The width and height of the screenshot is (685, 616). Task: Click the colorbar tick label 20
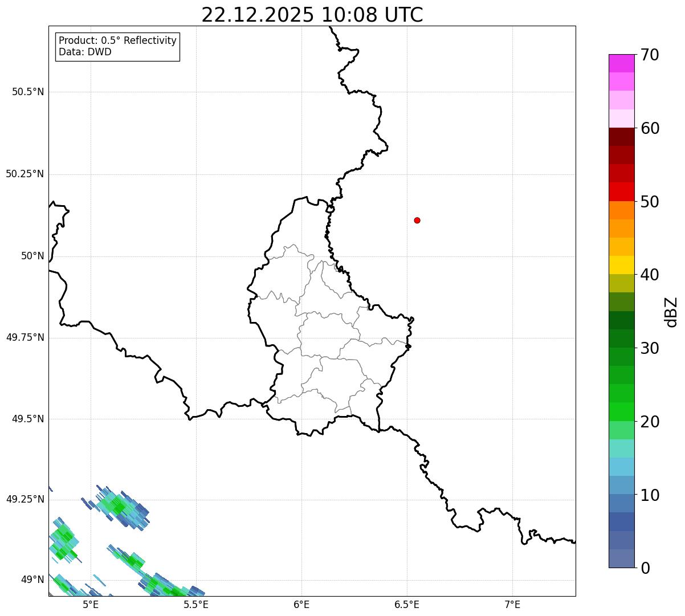tap(650, 422)
